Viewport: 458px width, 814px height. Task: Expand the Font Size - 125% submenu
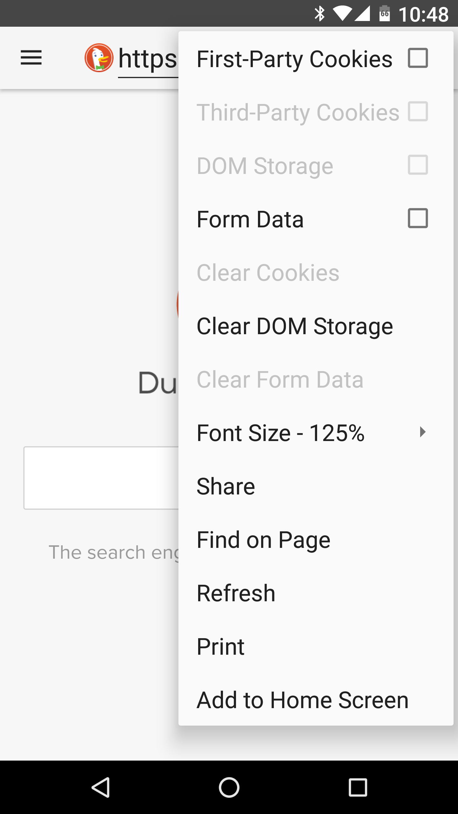[x=316, y=432]
